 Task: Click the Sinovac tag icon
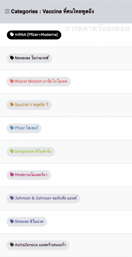[12, 222]
